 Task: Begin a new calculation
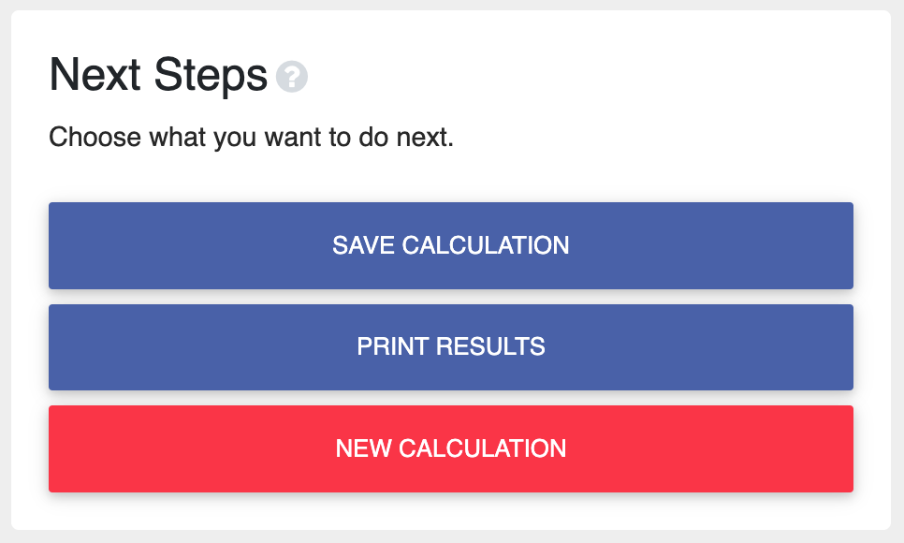pos(451,449)
